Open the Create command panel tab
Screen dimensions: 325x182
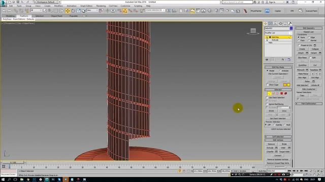click(266, 24)
